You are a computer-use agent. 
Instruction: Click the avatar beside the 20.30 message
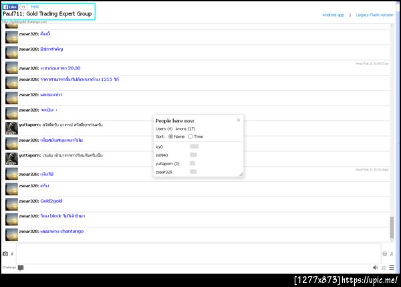point(11,68)
